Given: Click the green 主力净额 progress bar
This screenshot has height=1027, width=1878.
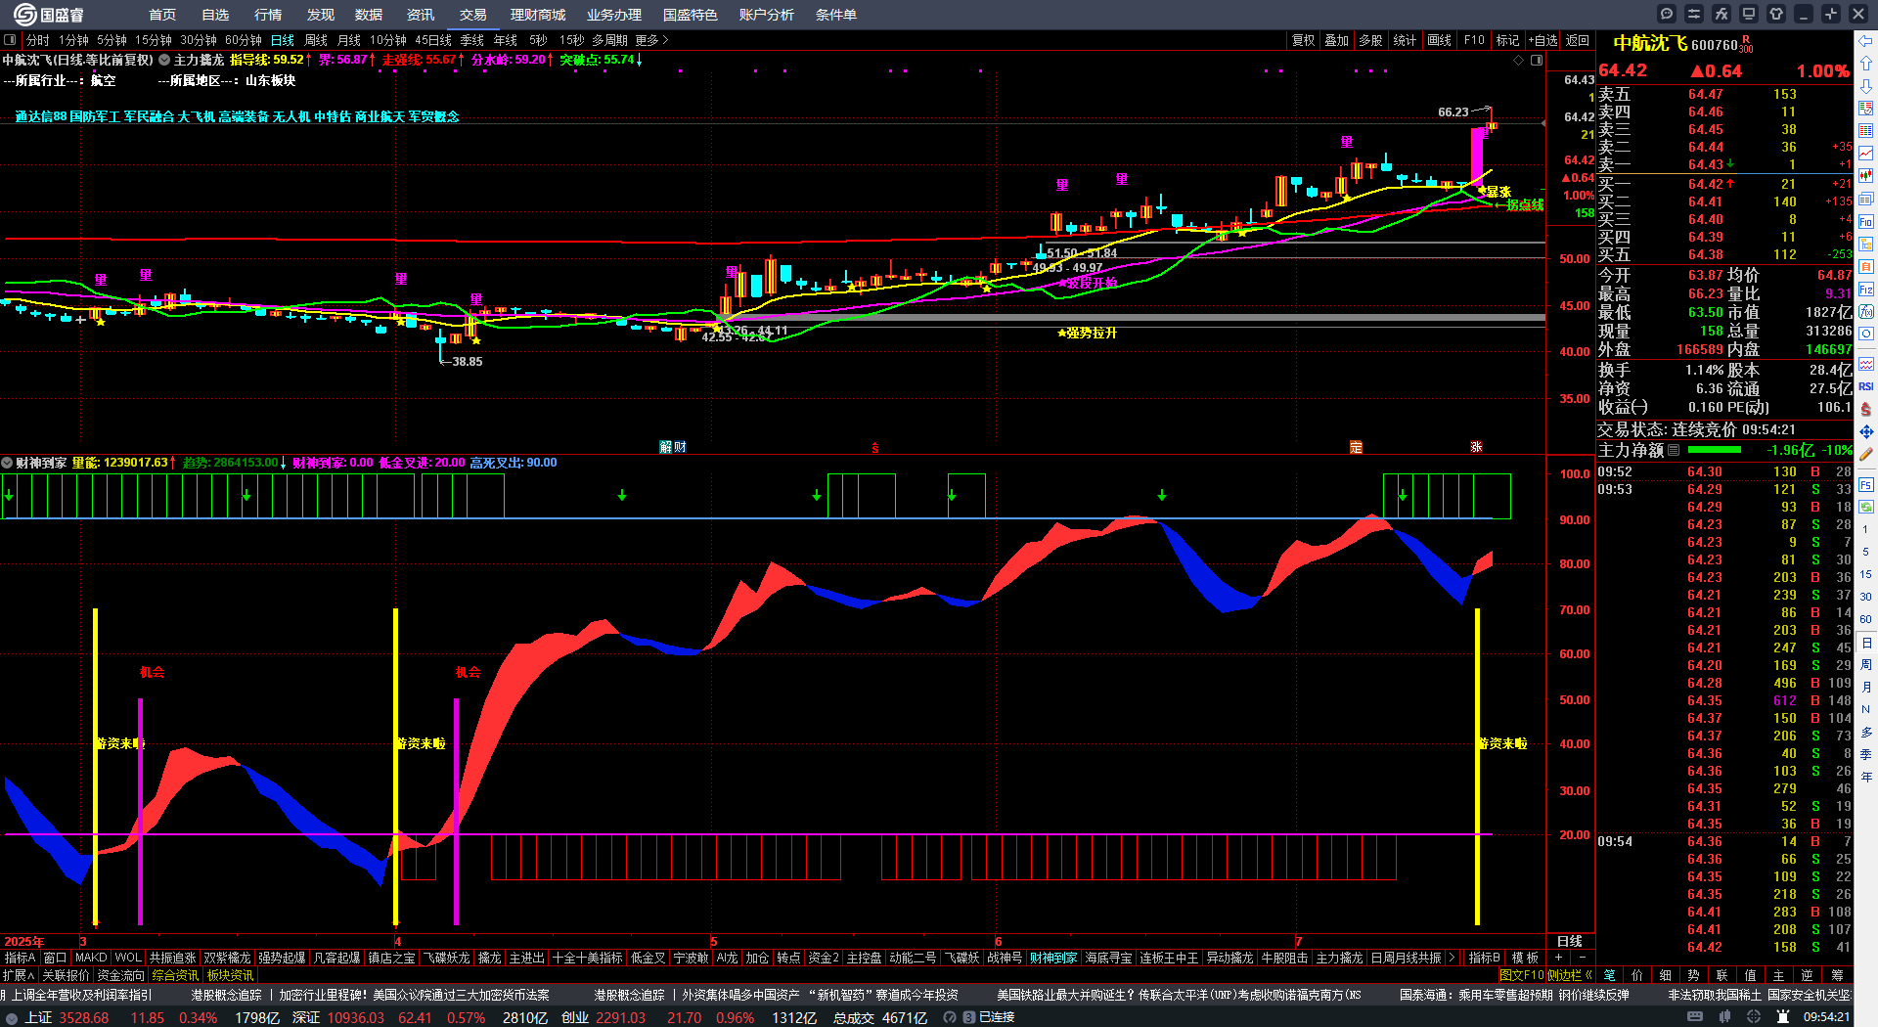Looking at the screenshot, I should pyautogui.click(x=1715, y=450).
